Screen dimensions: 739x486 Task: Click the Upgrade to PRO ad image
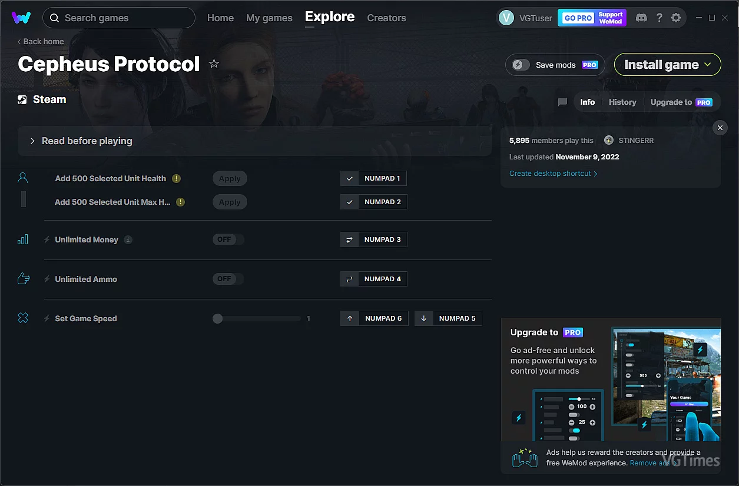(x=611, y=380)
